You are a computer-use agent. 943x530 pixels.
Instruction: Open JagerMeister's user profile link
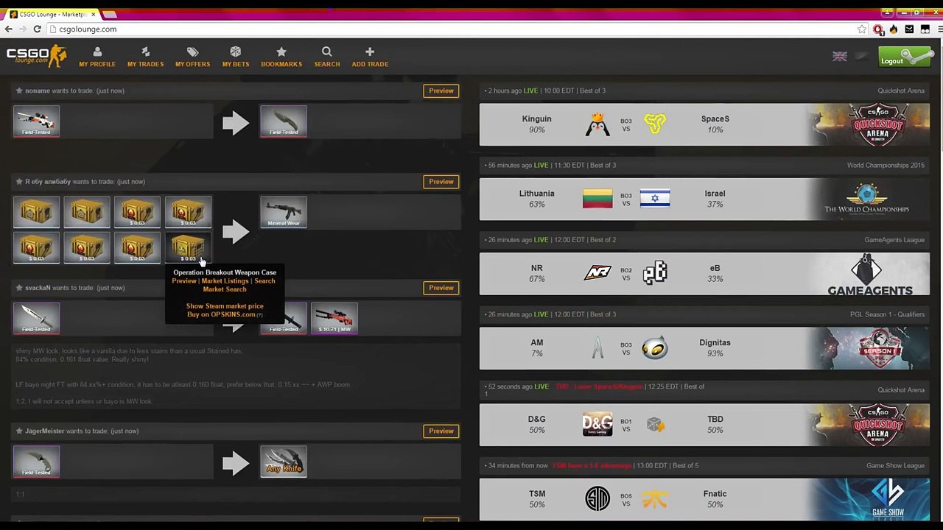pyautogui.click(x=45, y=431)
